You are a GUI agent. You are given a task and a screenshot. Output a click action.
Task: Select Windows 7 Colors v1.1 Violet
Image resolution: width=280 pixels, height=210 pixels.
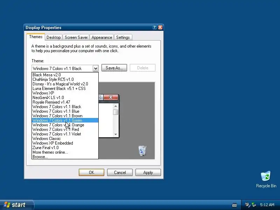(x=65, y=134)
